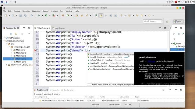The height and width of the screenshot is (109, 195).
Task: Toggle Show Whitespace Characters icon
Action: tap(115, 15)
